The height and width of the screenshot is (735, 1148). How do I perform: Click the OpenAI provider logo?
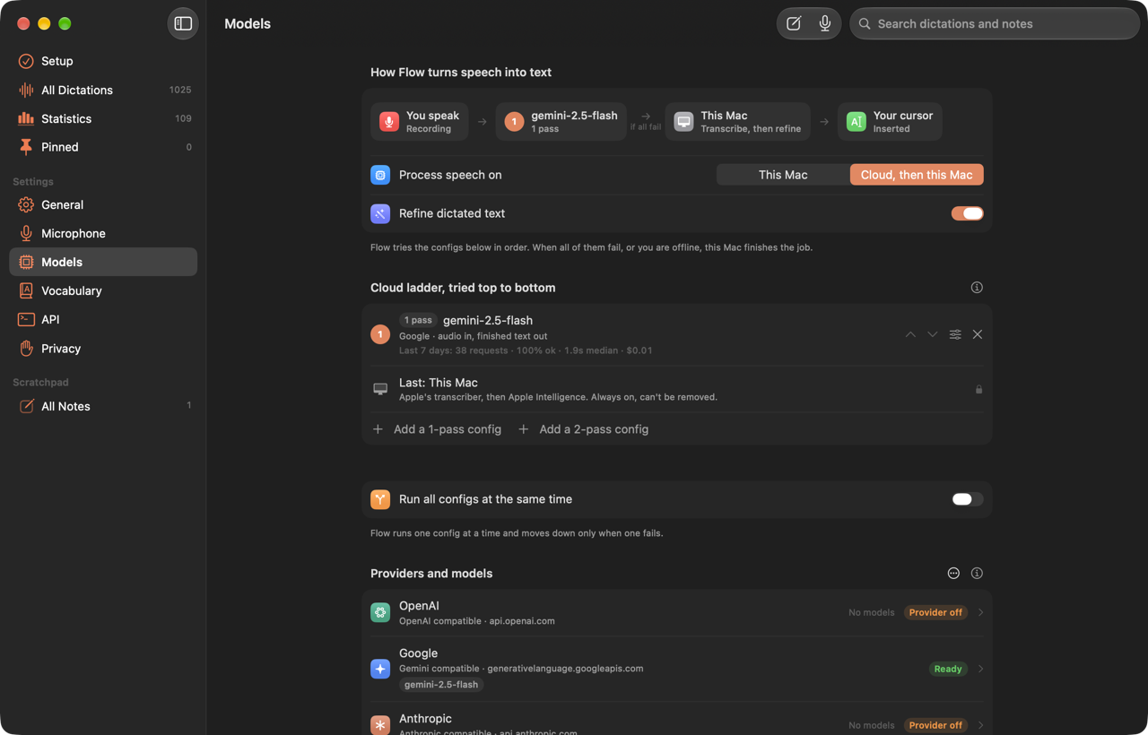pyautogui.click(x=380, y=613)
